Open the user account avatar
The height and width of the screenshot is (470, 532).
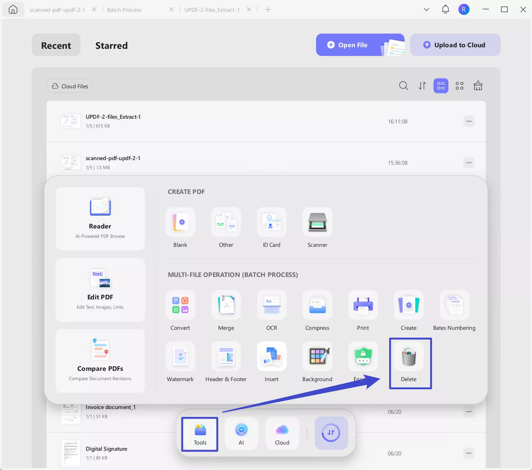point(464,10)
